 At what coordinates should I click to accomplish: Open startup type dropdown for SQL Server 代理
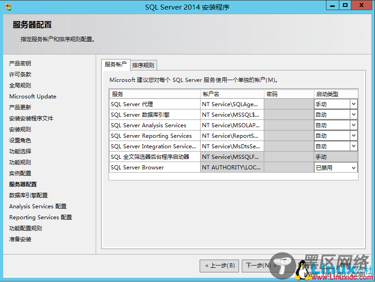click(354, 104)
